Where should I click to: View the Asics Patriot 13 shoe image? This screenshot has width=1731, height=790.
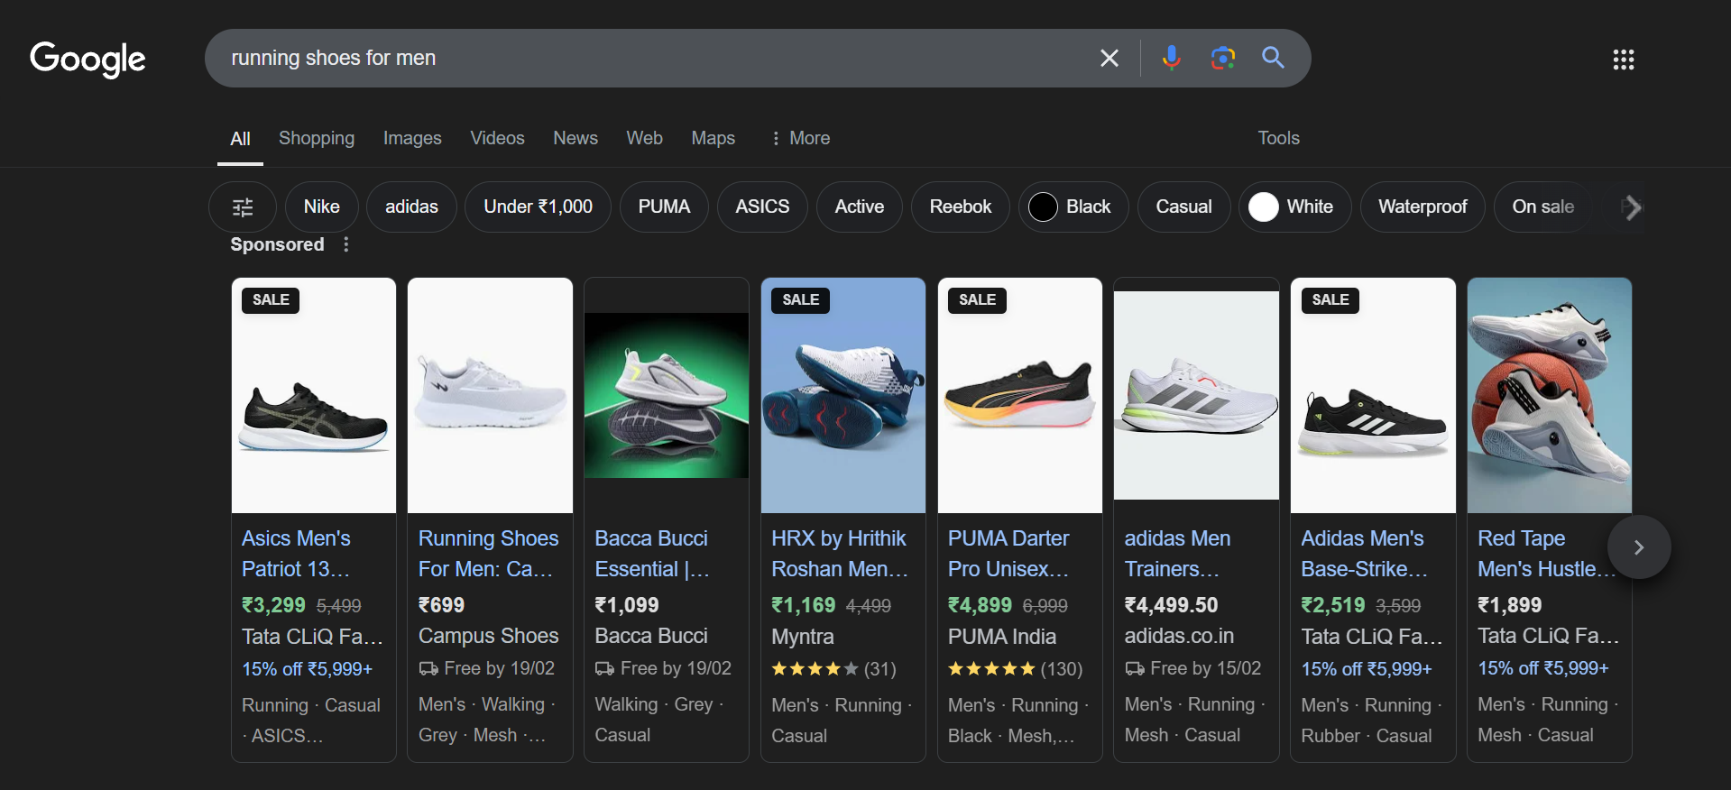[314, 396]
